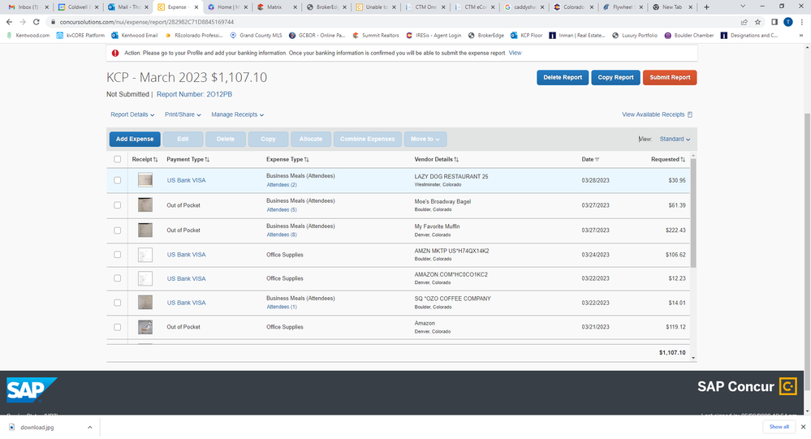This screenshot has height=439, width=811.
Task: Sort by Expense Type column
Action: tap(287, 159)
